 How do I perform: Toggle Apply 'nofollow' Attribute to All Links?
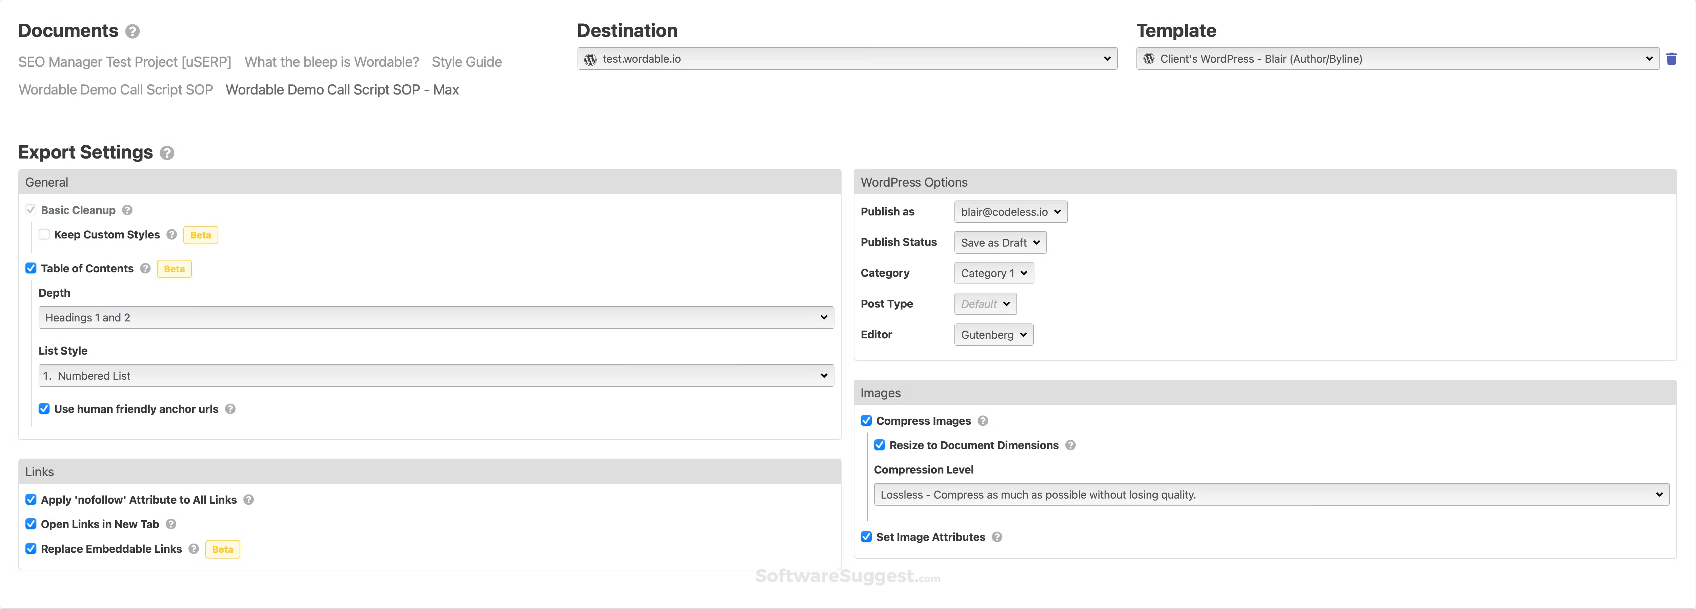tap(31, 500)
